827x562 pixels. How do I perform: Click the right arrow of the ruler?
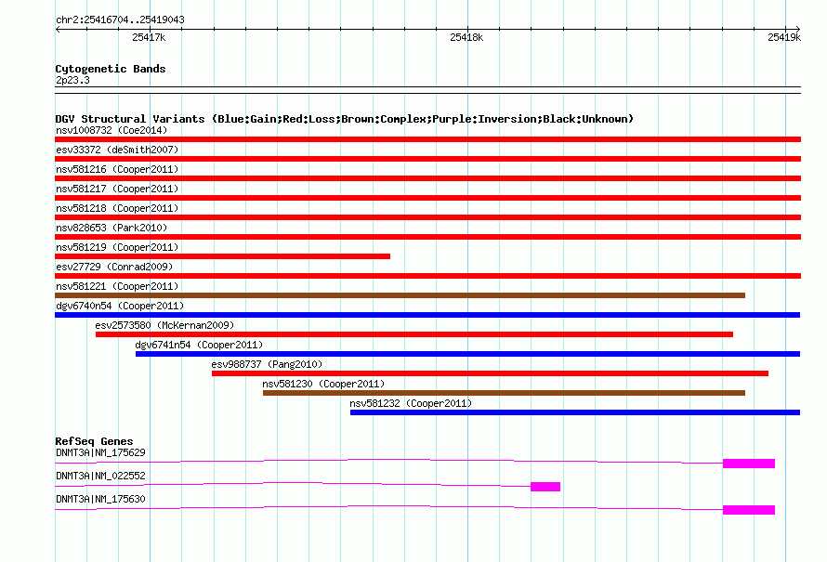pos(797,29)
